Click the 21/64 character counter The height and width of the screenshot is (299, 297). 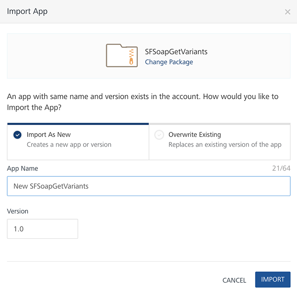pyautogui.click(x=281, y=168)
